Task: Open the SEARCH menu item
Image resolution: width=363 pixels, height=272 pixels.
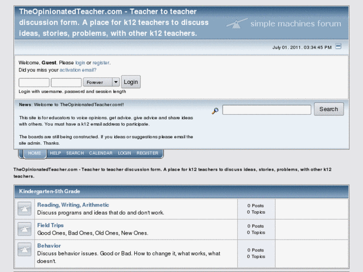Action: coord(75,153)
